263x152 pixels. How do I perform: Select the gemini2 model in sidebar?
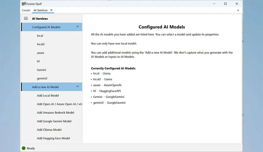click(x=52, y=78)
